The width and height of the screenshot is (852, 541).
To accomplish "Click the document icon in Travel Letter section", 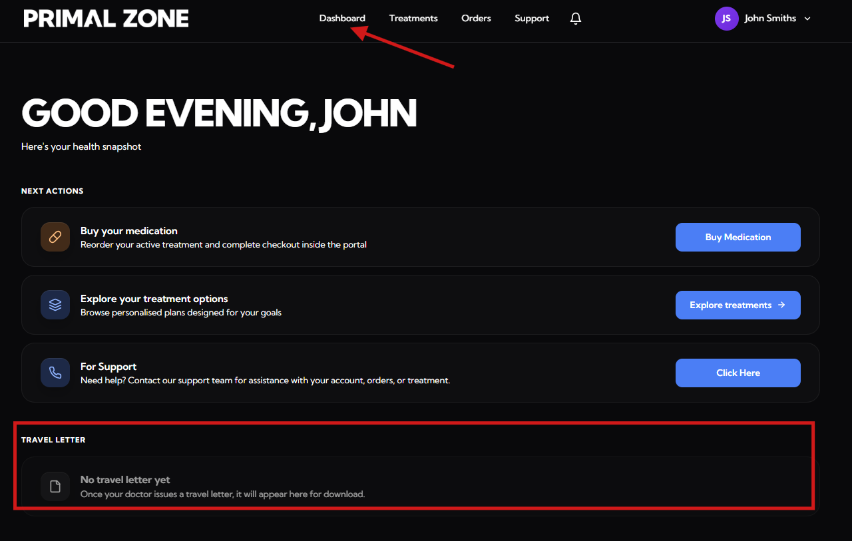I will point(55,486).
